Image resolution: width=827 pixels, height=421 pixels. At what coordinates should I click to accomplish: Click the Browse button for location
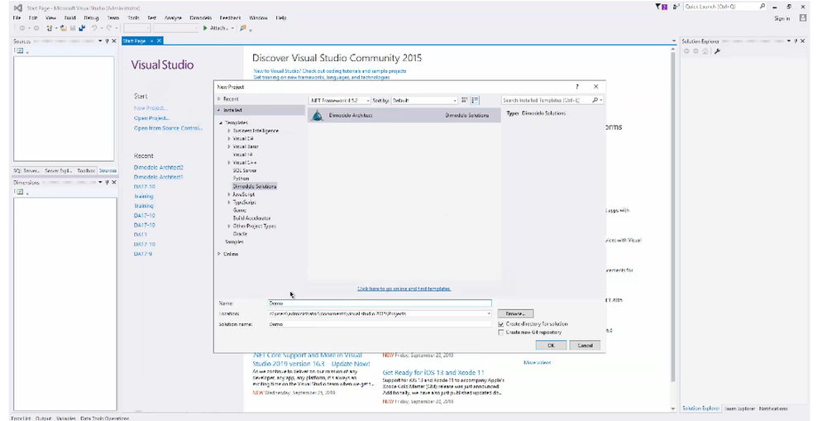[515, 313]
